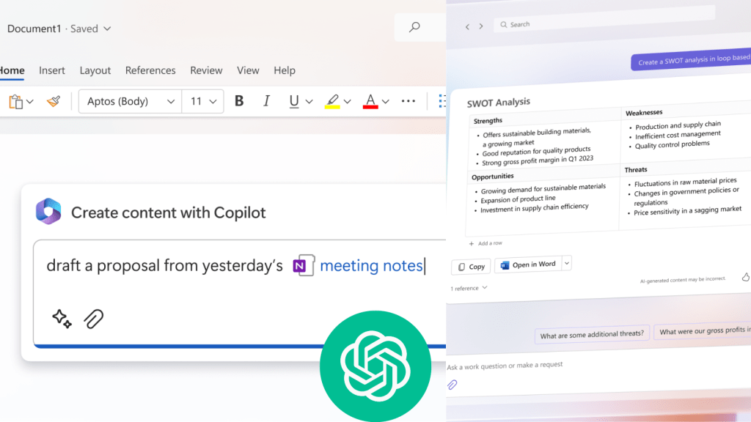
Task: Switch to the Insert tab
Action: click(52, 70)
